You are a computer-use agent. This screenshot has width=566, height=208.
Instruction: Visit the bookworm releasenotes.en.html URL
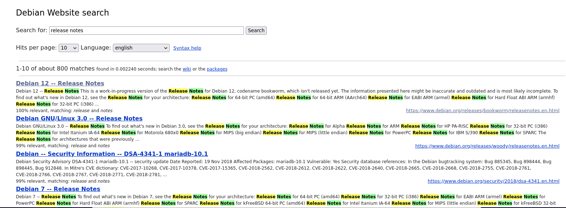pos(483,111)
